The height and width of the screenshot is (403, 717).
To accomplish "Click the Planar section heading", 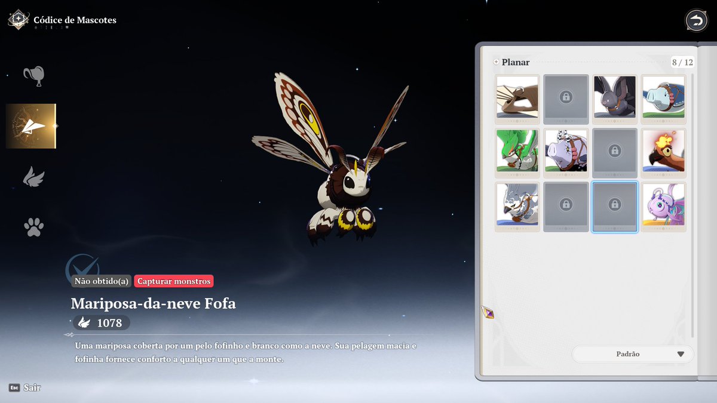I will (516, 62).
